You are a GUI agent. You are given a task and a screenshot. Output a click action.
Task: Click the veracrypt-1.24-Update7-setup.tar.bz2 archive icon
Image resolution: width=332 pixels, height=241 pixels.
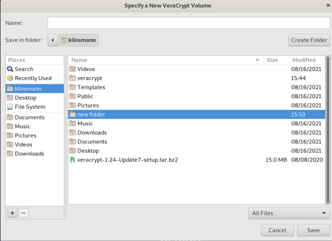click(73, 160)
